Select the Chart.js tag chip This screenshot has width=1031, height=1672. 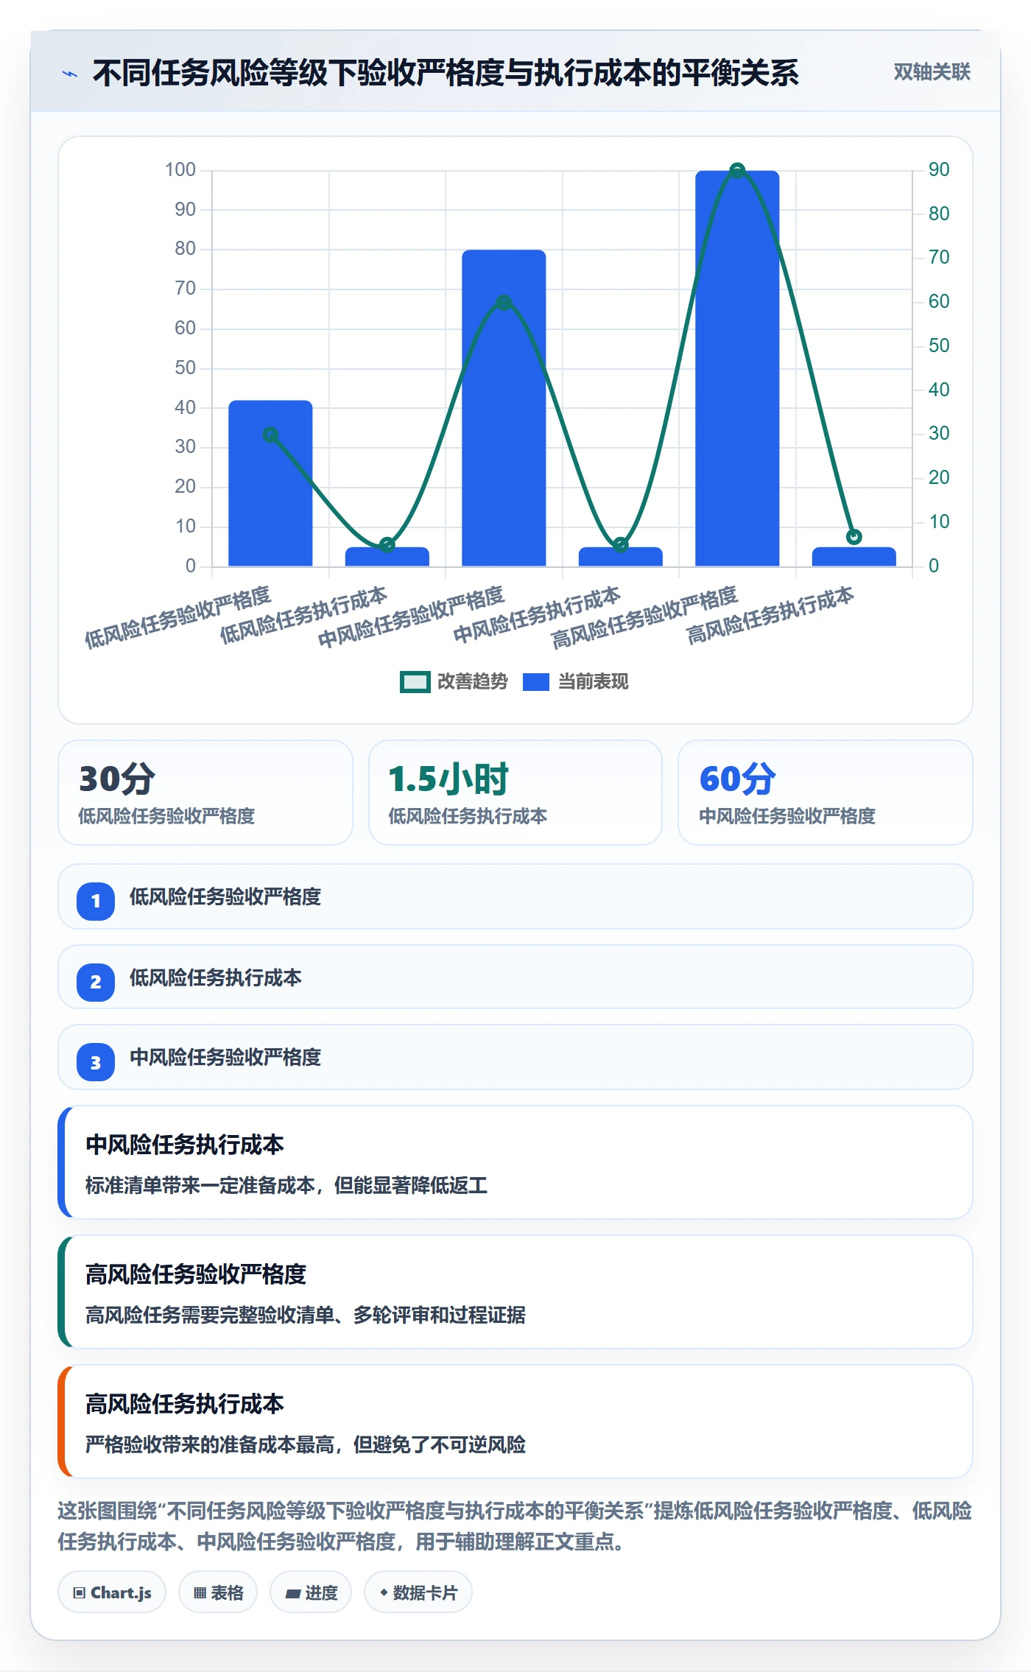(x=112, y=1592)
